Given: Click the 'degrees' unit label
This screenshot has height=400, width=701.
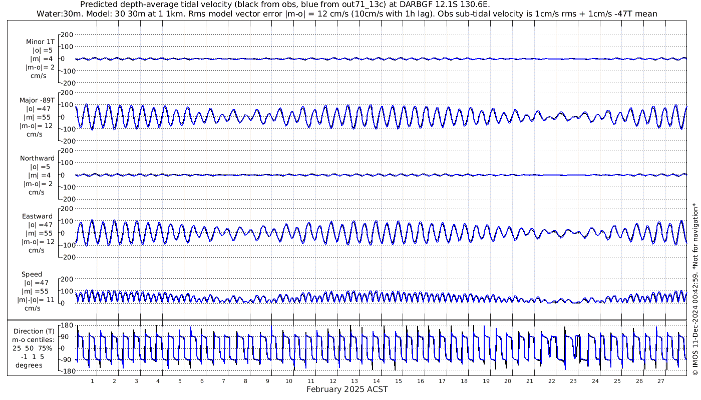Looking at the screenshot, I should click(x=29, y=365).
